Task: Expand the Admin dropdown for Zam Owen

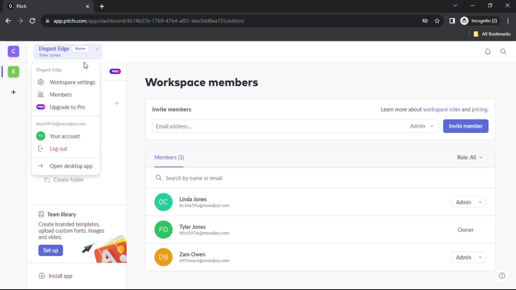Action: click(x=468, y=257)
